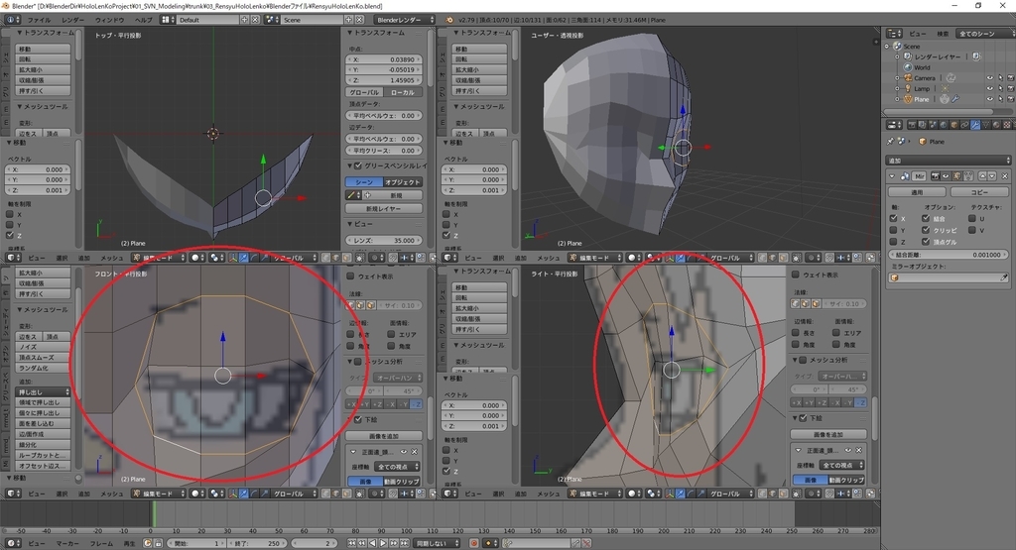The image size is (1016, 550).
Task: Enable texture U mirror checkbox
Action: (x=972, y=219)
